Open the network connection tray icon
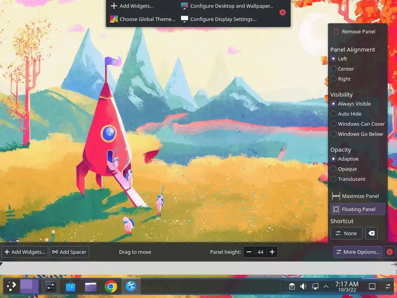The width and height of the screenshot is (397, 298). click(x=315, y=286)
